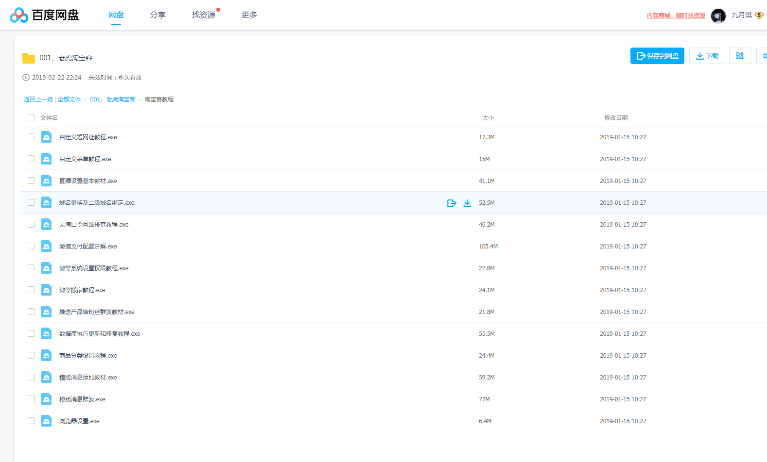Check the box for 微擎系统设置权限教程.exe
The height and width of the screenshot is (462, 767).
pos(31,268)
